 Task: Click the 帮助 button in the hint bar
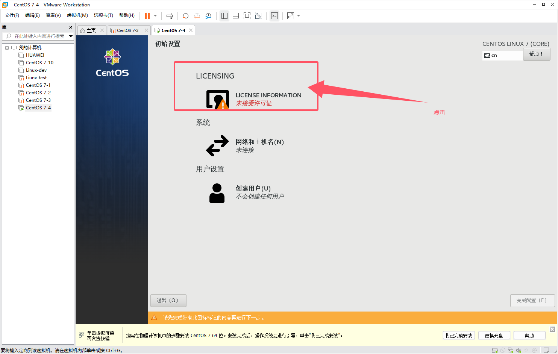click(529, 336)
